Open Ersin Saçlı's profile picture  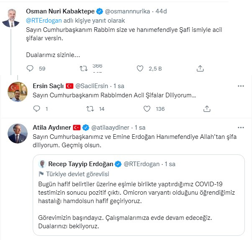pyautogui.click(x=18, y=92)
